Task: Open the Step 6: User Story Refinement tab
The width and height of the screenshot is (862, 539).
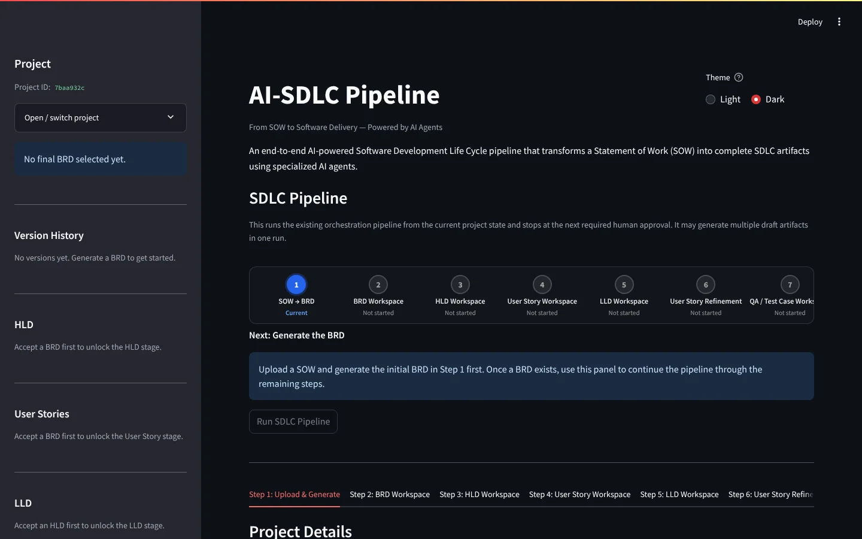Action: [771, 495]
